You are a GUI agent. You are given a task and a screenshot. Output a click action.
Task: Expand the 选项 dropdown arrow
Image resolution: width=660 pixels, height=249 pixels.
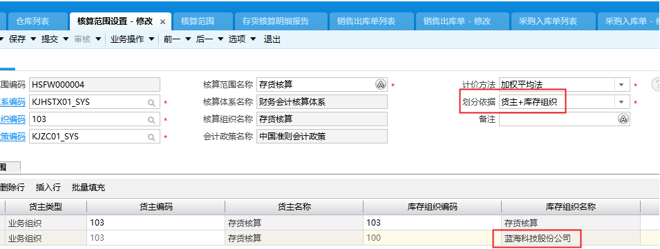tap(253, 39)
